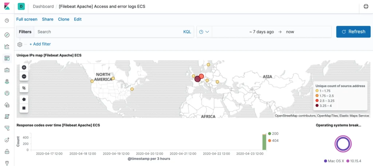
Task: Click the green bar in response codes chart
Action: coord(264,142)
